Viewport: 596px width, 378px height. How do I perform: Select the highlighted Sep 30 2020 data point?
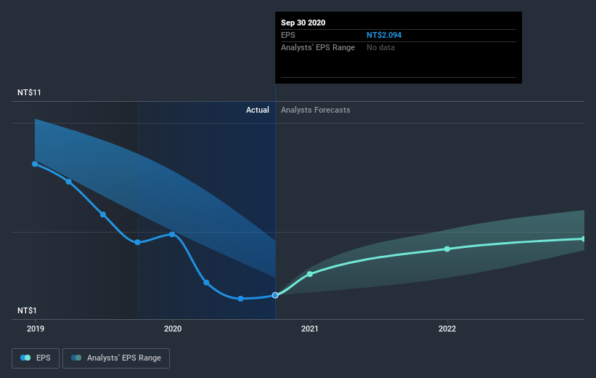(x=275, y=295)
